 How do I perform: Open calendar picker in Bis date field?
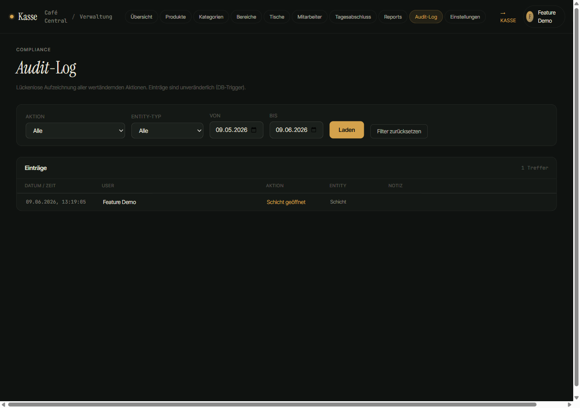click(314, 130)
